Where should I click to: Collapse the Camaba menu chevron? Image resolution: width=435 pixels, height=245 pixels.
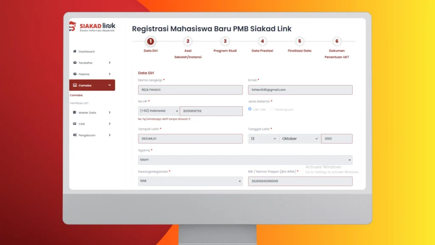point(110,85)
